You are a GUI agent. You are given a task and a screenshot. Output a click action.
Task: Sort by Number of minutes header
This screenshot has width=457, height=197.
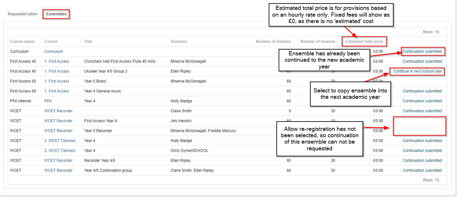coord(273,42)
